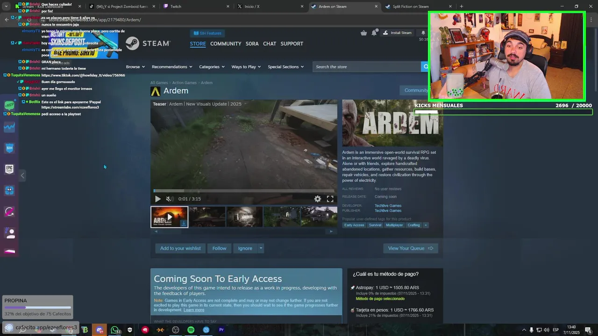Expand Browse dropdown
The height and width of the screenshot is (336, 598).
pos(135,67)
